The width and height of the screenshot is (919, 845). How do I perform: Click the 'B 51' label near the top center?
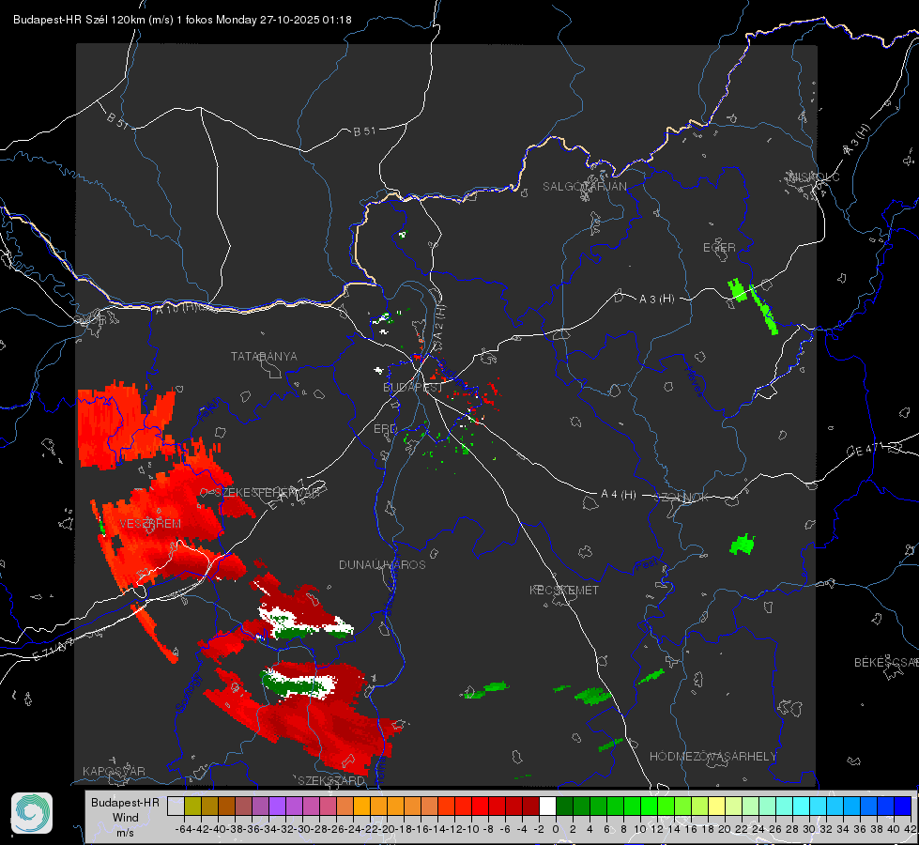364,131
